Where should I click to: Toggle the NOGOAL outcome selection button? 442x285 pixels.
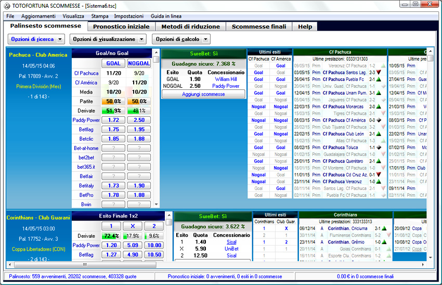click(x=139, y=63)
